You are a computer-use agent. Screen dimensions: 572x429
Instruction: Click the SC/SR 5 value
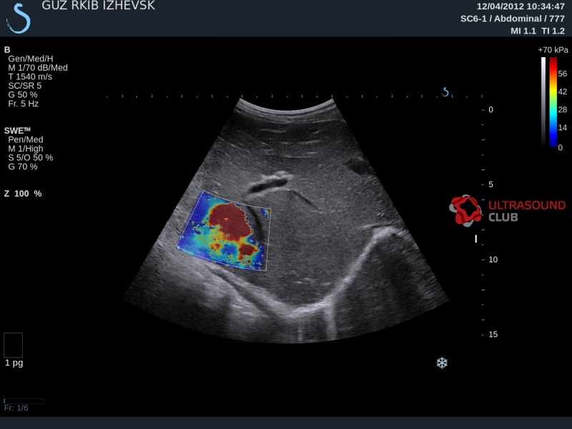point(25,86)
